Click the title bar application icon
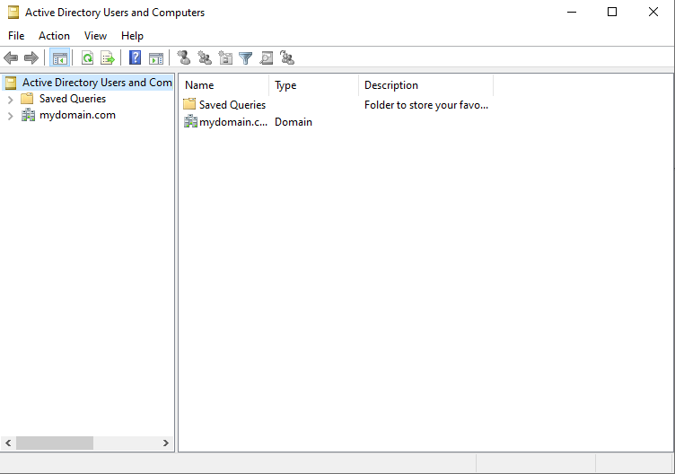The width and height of the screenshot is (675, 474). point(13,12)
